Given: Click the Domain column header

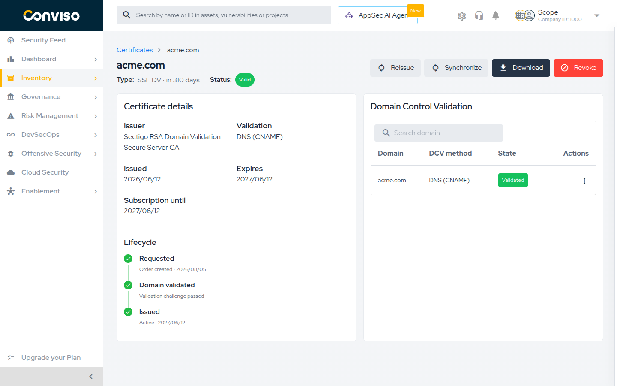Looking at the screenshot, I should click(391, 153).
